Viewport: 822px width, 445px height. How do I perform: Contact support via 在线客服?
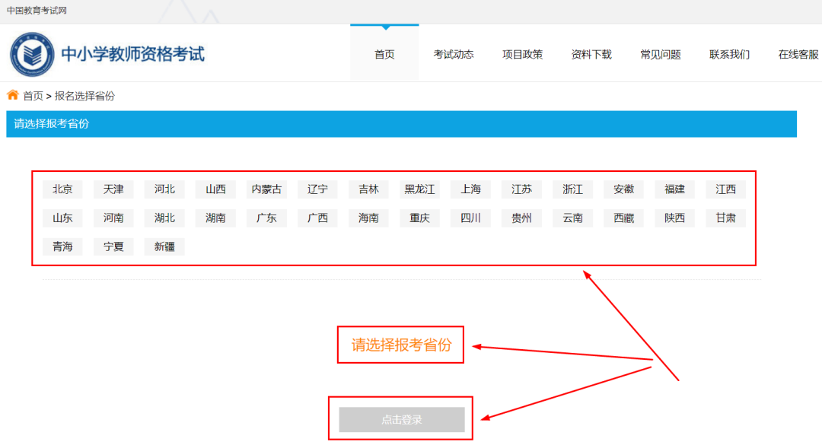click(x=800, y=54)
